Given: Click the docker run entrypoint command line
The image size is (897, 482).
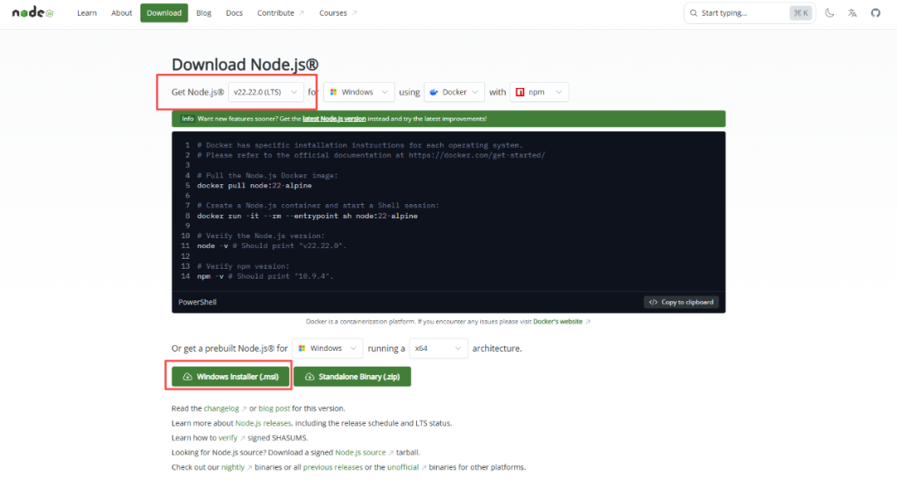Looking at the screenshot, I should 307,216.
